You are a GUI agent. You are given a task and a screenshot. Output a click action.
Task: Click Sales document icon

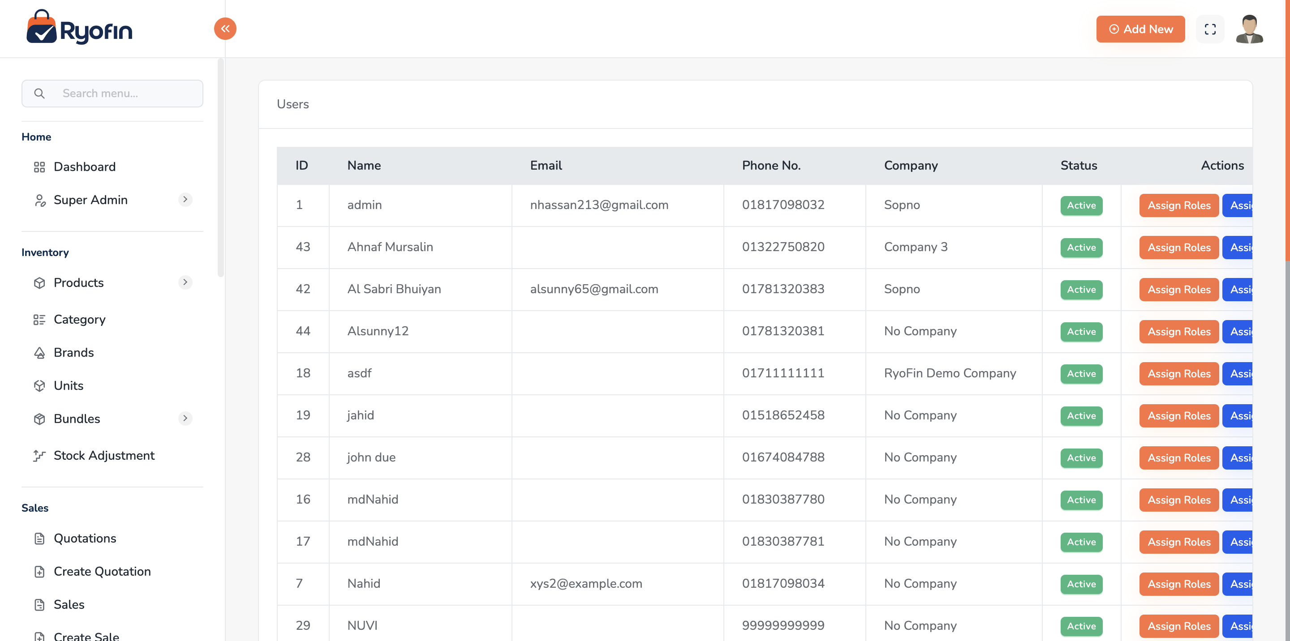click(x=39, y=605)
